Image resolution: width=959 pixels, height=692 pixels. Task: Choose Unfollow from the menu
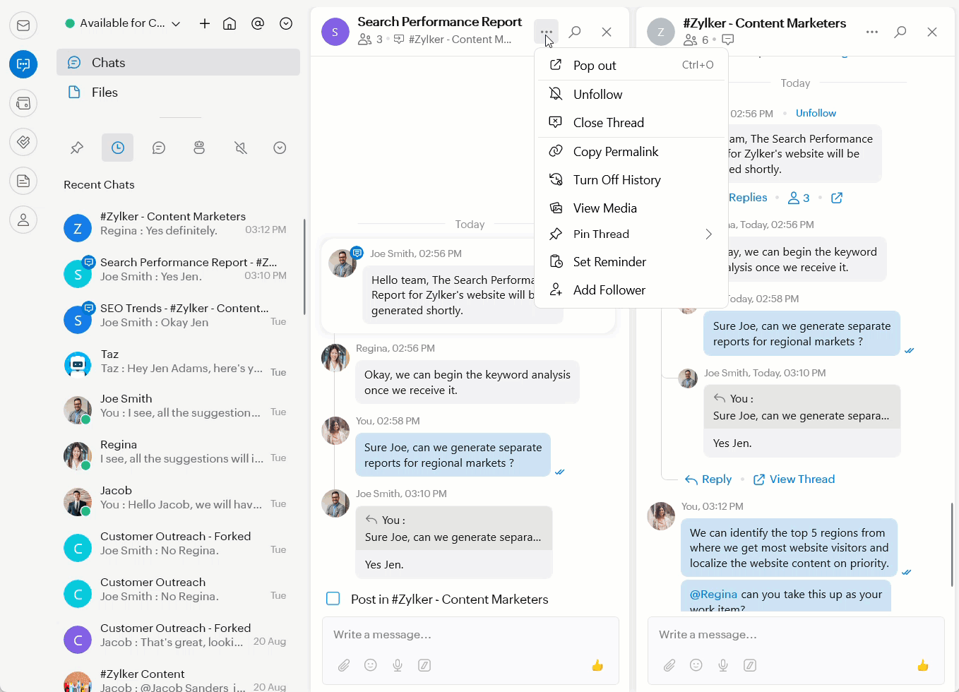[x=631, y=94]
